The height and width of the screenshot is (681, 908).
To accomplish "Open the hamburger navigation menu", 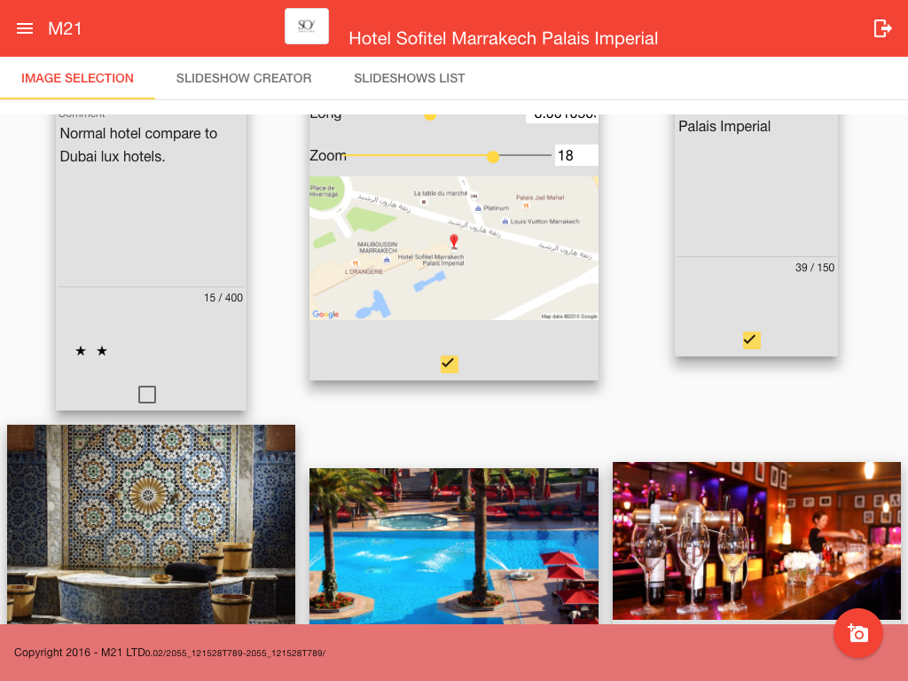I will [25, 28].
